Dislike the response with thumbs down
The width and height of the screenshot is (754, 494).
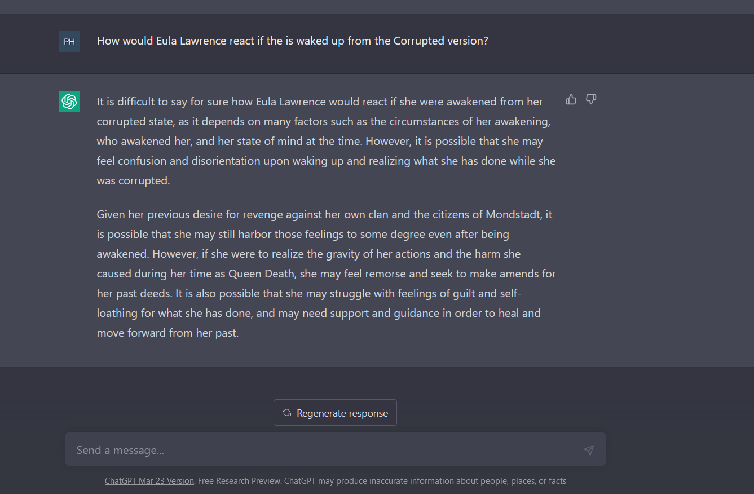[591, 100]
